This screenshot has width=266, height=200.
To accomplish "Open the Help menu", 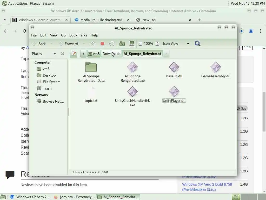I will coord(94,35).
